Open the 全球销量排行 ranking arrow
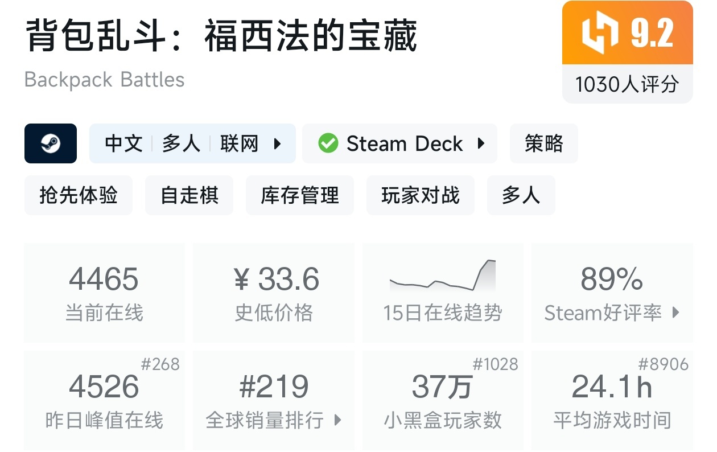 click(337, 421)
